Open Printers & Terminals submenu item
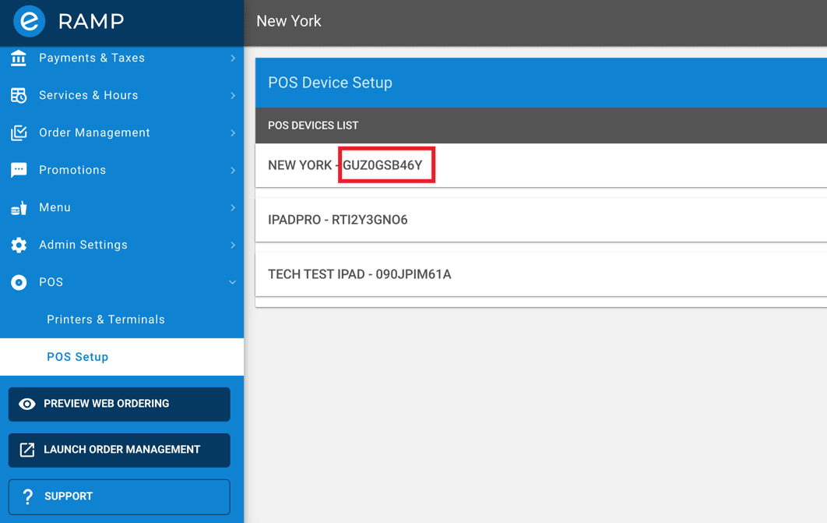827x523 pixels. [x=106, y=320]
